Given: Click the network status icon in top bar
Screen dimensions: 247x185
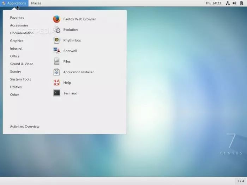Looking at the screenshot, I should point(228,3).
